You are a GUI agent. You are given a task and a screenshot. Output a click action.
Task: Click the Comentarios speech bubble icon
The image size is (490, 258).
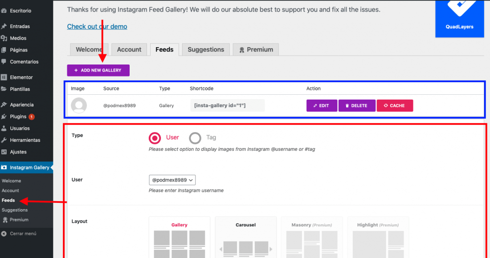[x=4, y=62]
